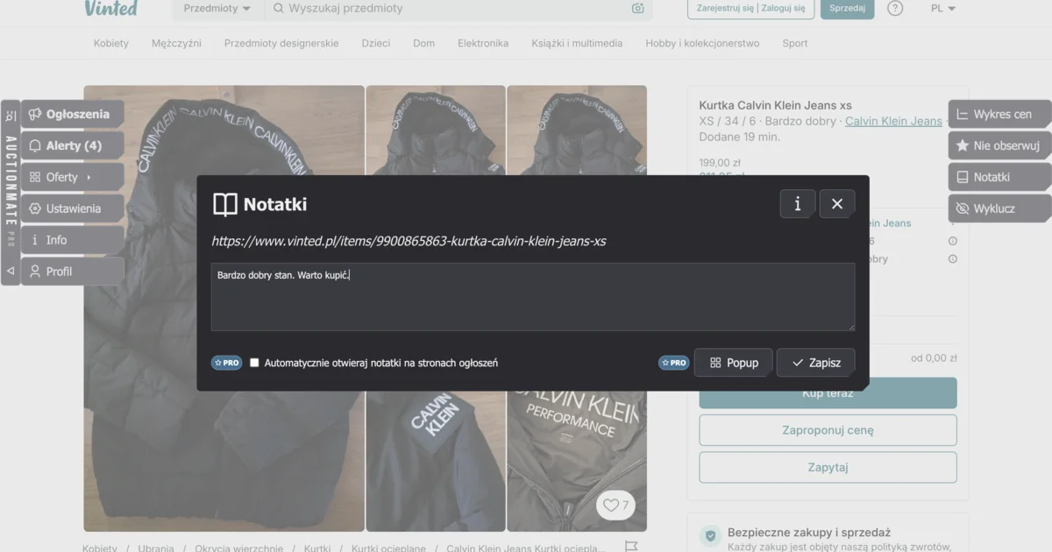1052x552 pixels.
Task: Click Zaproponuj cenę button
Action: point(828,430)
